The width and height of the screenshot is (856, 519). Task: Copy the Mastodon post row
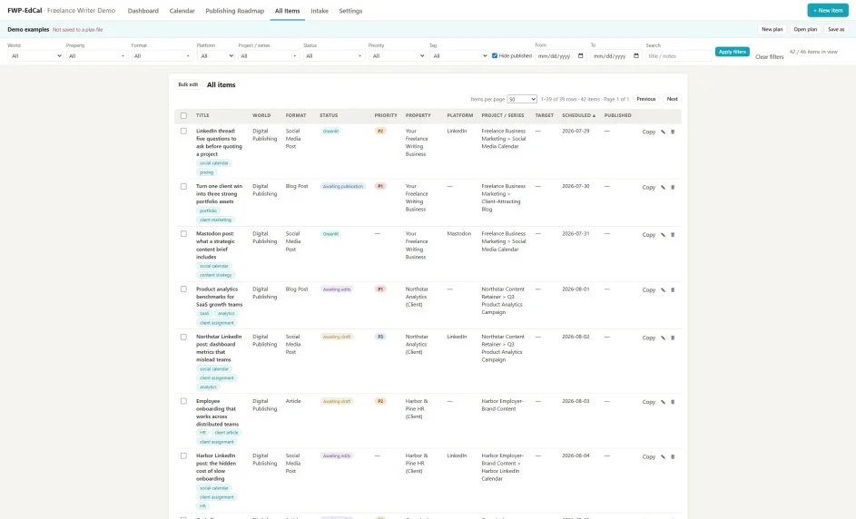648,235
